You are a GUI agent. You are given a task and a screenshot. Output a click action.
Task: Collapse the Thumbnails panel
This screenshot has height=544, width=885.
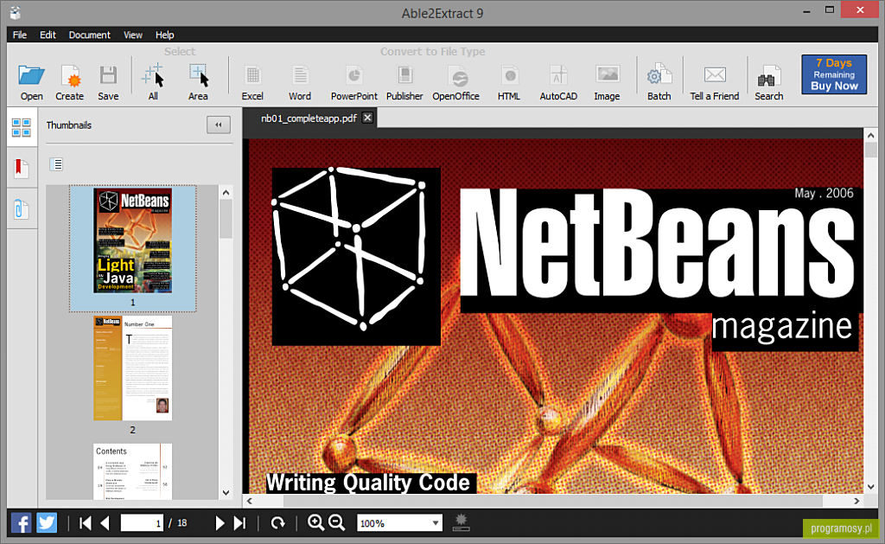click(x=219, y=125)
